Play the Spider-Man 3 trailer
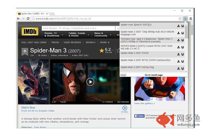Screen dimensions: 216x135 (90, 82)
